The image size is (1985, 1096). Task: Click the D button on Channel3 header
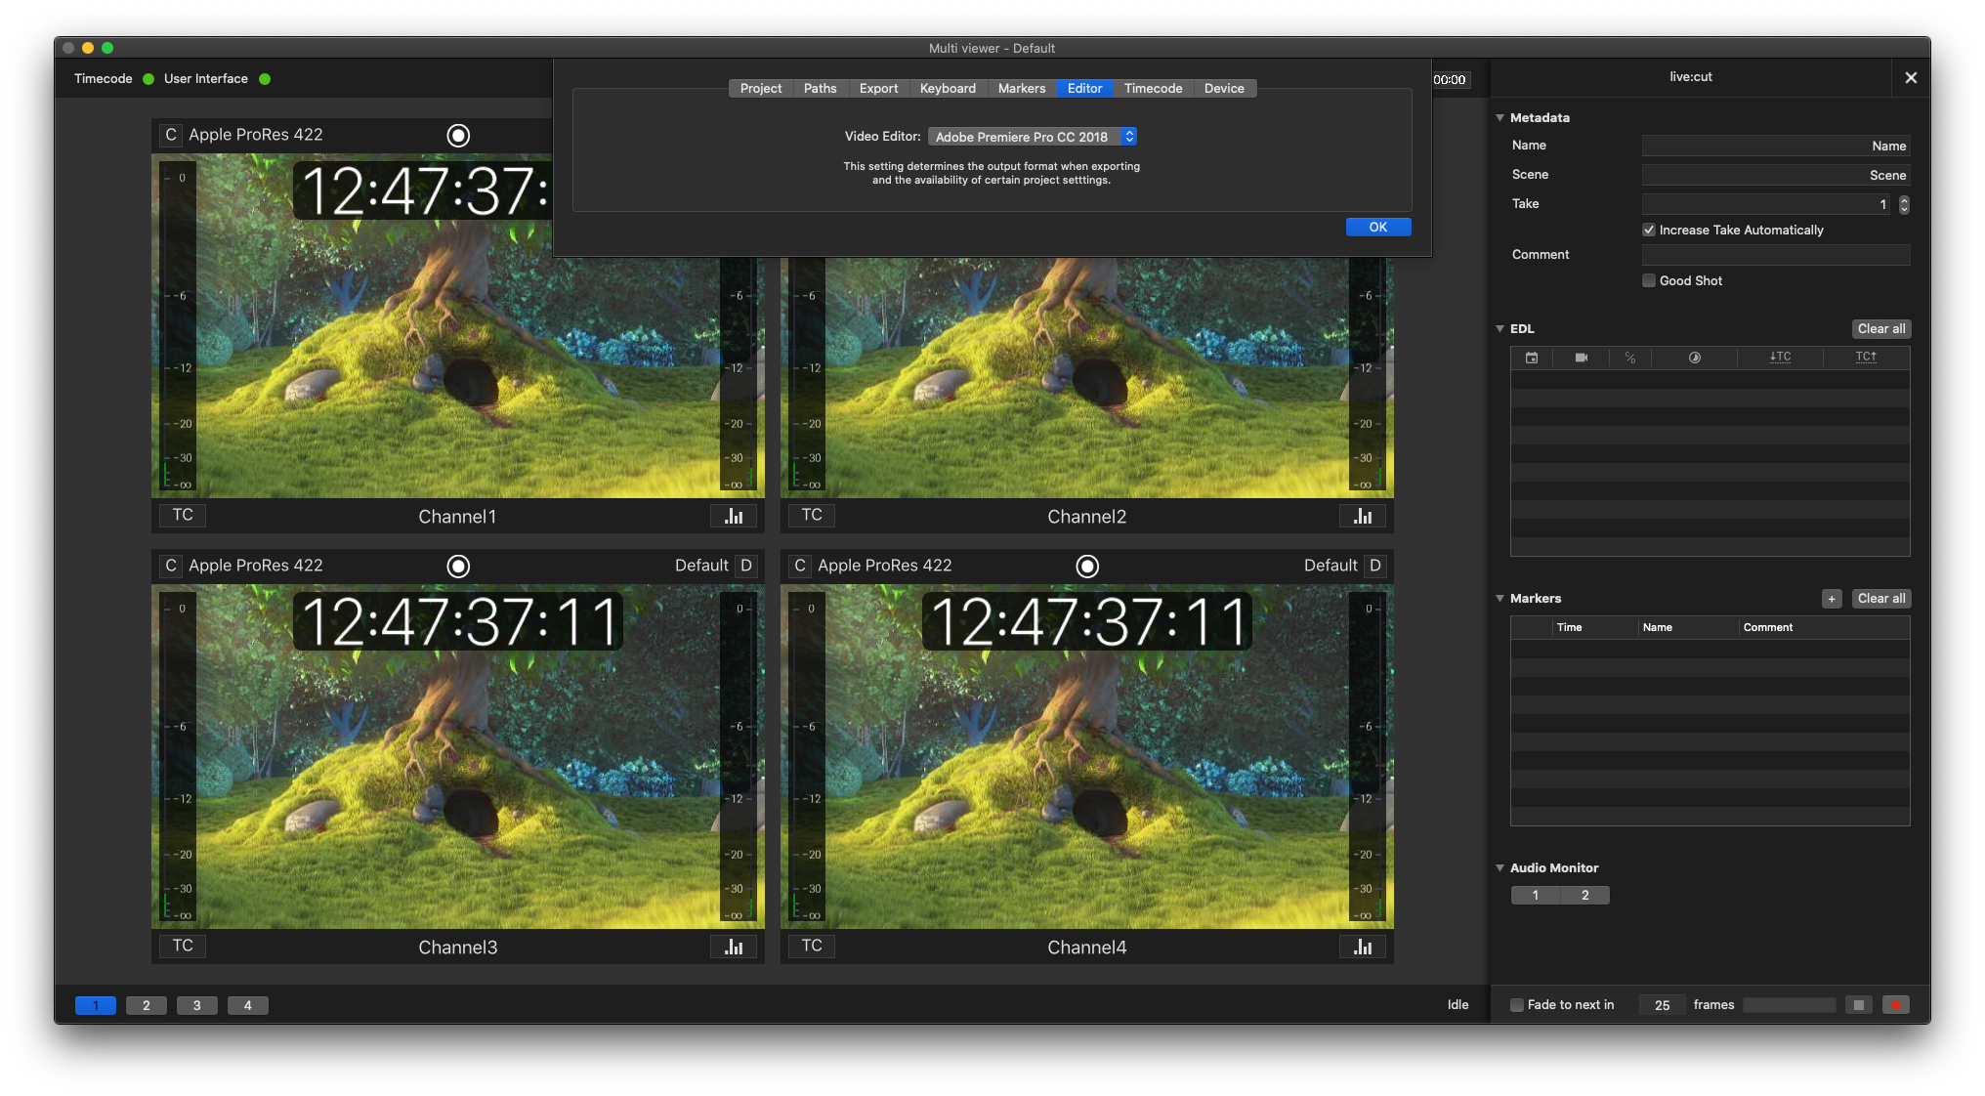point(746,566)
